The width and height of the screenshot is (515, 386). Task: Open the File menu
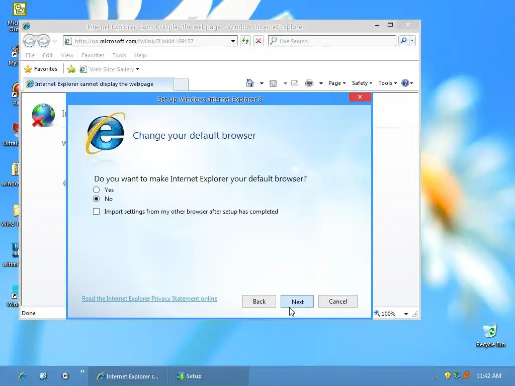[30, 55]
